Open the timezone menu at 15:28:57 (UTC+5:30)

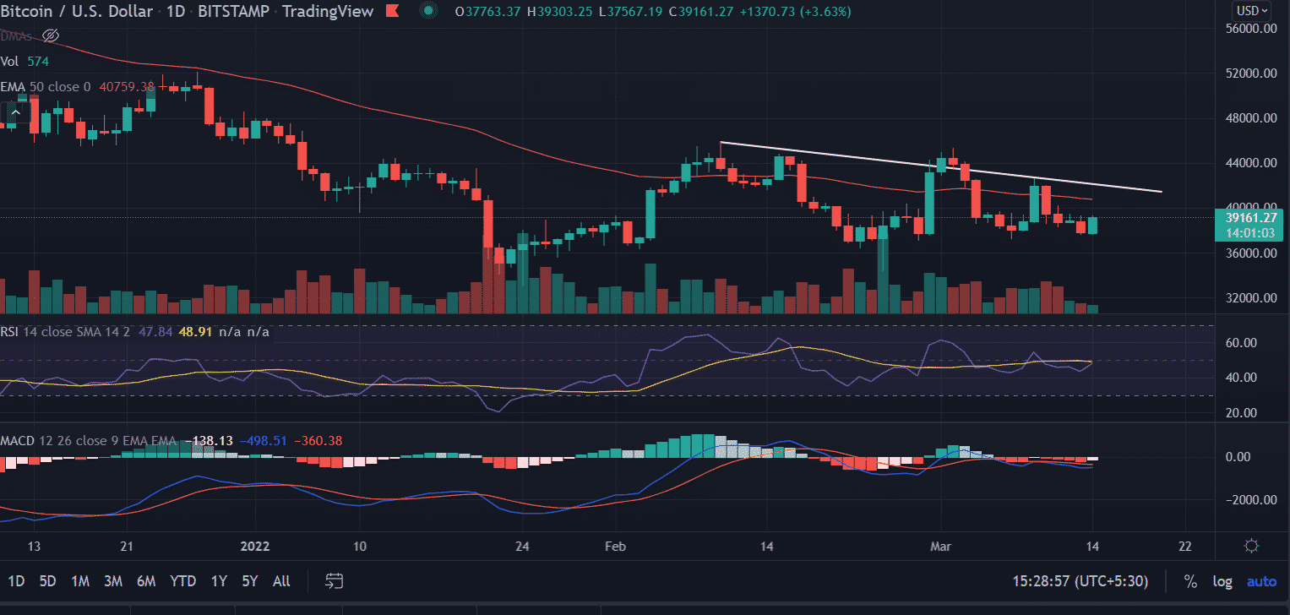tap(1082, 581)
